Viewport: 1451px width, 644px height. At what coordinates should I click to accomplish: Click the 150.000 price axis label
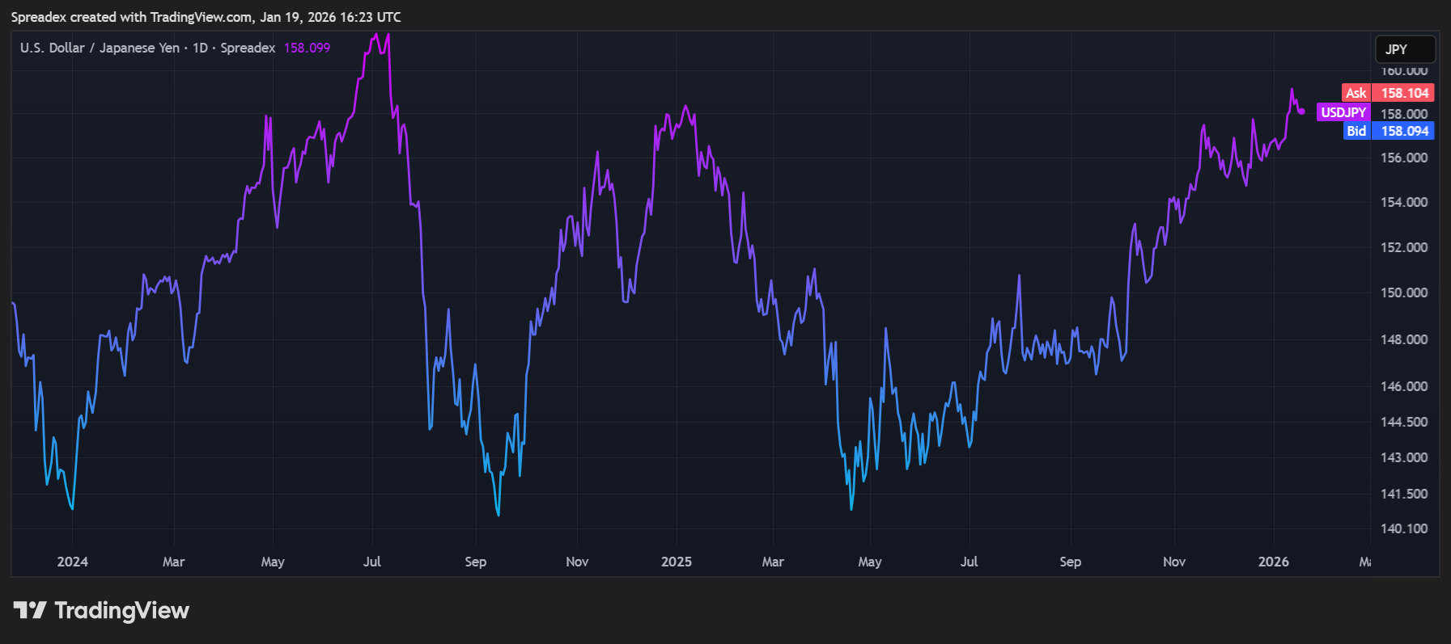pos(1404,293)
